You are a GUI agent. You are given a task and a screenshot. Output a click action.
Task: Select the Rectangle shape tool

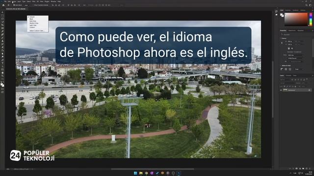(x=2, y=69)
